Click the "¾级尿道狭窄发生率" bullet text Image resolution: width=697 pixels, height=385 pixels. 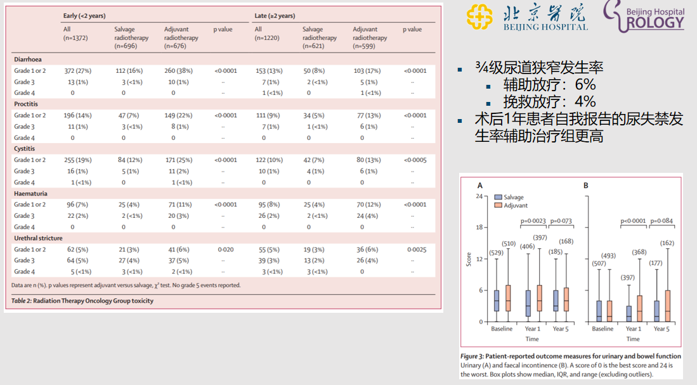pos(539,68)
